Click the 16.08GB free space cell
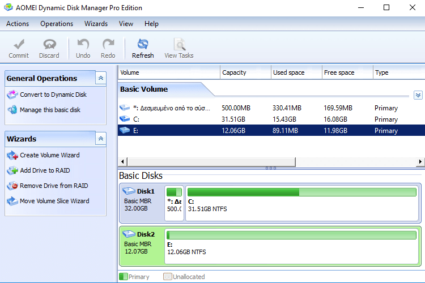Image resolution: width=425 pixels, height=283 pixels. coord(335,119)
